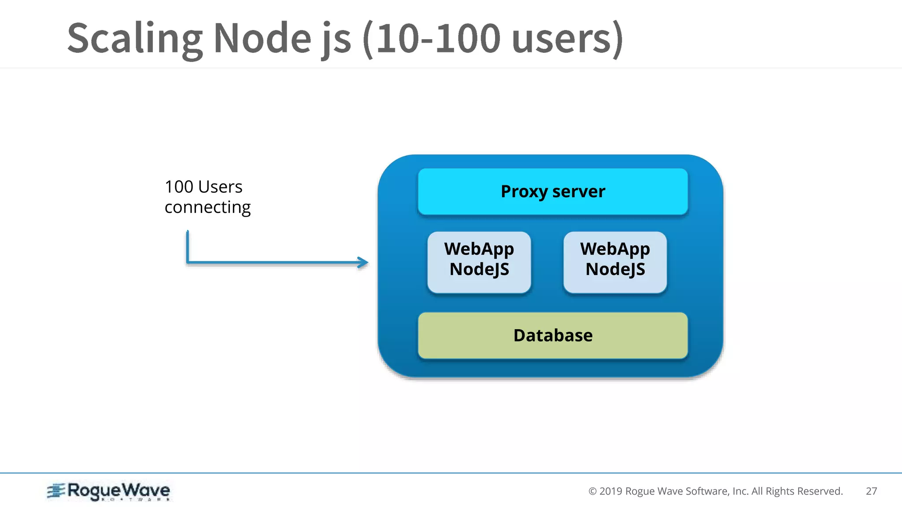This screenshot has height=507, width=902.
Task: Click the blue footer divider line
Action: coord(451,473)
